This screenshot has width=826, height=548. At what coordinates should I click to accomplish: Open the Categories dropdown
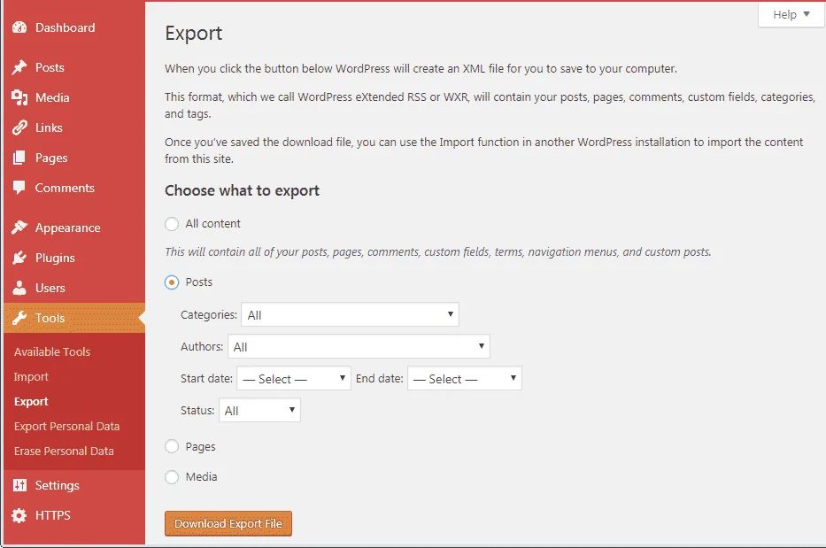click(x=350, y=314)
